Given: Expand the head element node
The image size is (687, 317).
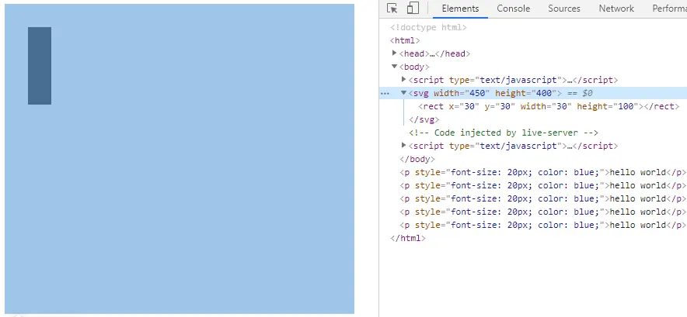Looking at the screenshot, I should pyautogui.click(x=394, y=53).
